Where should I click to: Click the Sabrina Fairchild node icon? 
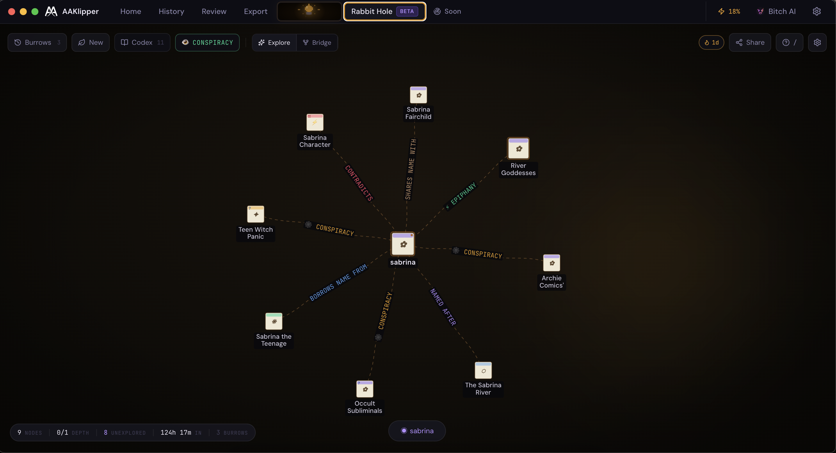[418, 95]
